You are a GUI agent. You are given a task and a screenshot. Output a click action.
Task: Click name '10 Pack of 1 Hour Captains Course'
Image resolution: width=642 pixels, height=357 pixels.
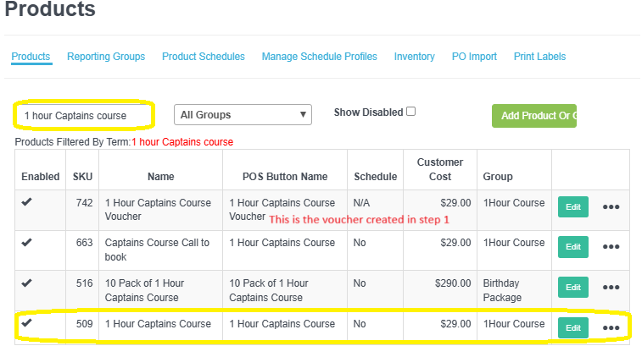(x=144, y=290)
